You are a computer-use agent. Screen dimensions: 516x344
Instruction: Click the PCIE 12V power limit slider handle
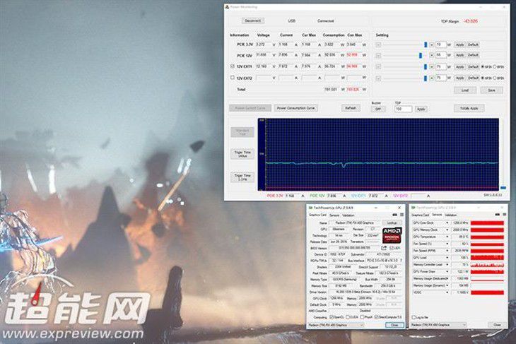(x=421, y=56)
